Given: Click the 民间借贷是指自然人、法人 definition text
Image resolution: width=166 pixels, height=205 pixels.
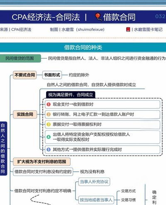Looking at the screenshot, I should click(x=107, y=58).
